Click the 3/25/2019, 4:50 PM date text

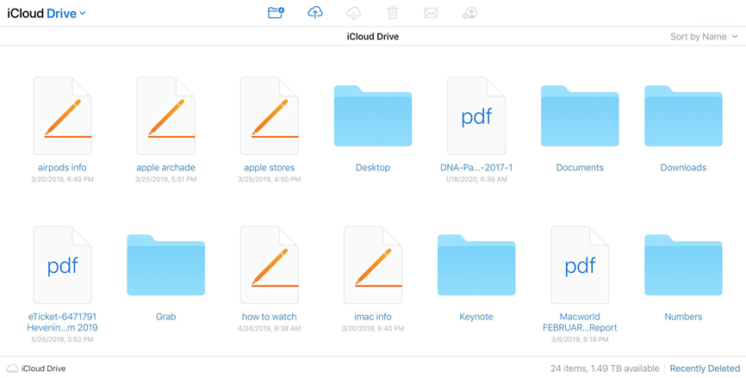pos(270,179)
